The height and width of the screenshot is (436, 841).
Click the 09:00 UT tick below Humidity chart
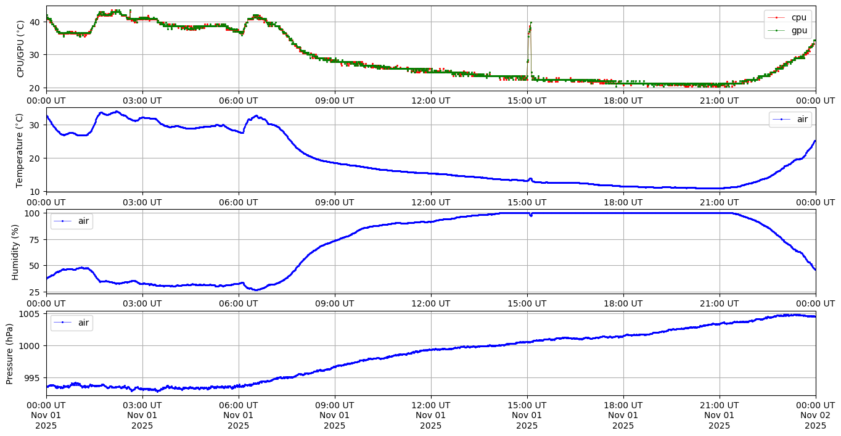click(x=335, y=303)
